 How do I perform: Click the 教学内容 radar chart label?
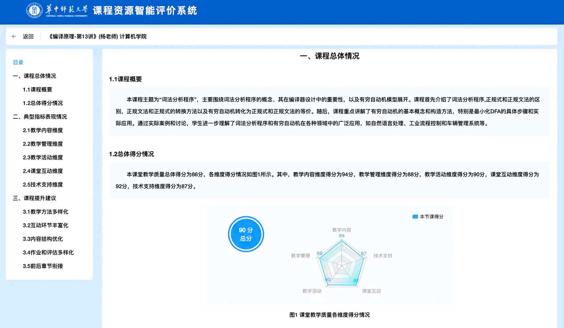(341, 230)
